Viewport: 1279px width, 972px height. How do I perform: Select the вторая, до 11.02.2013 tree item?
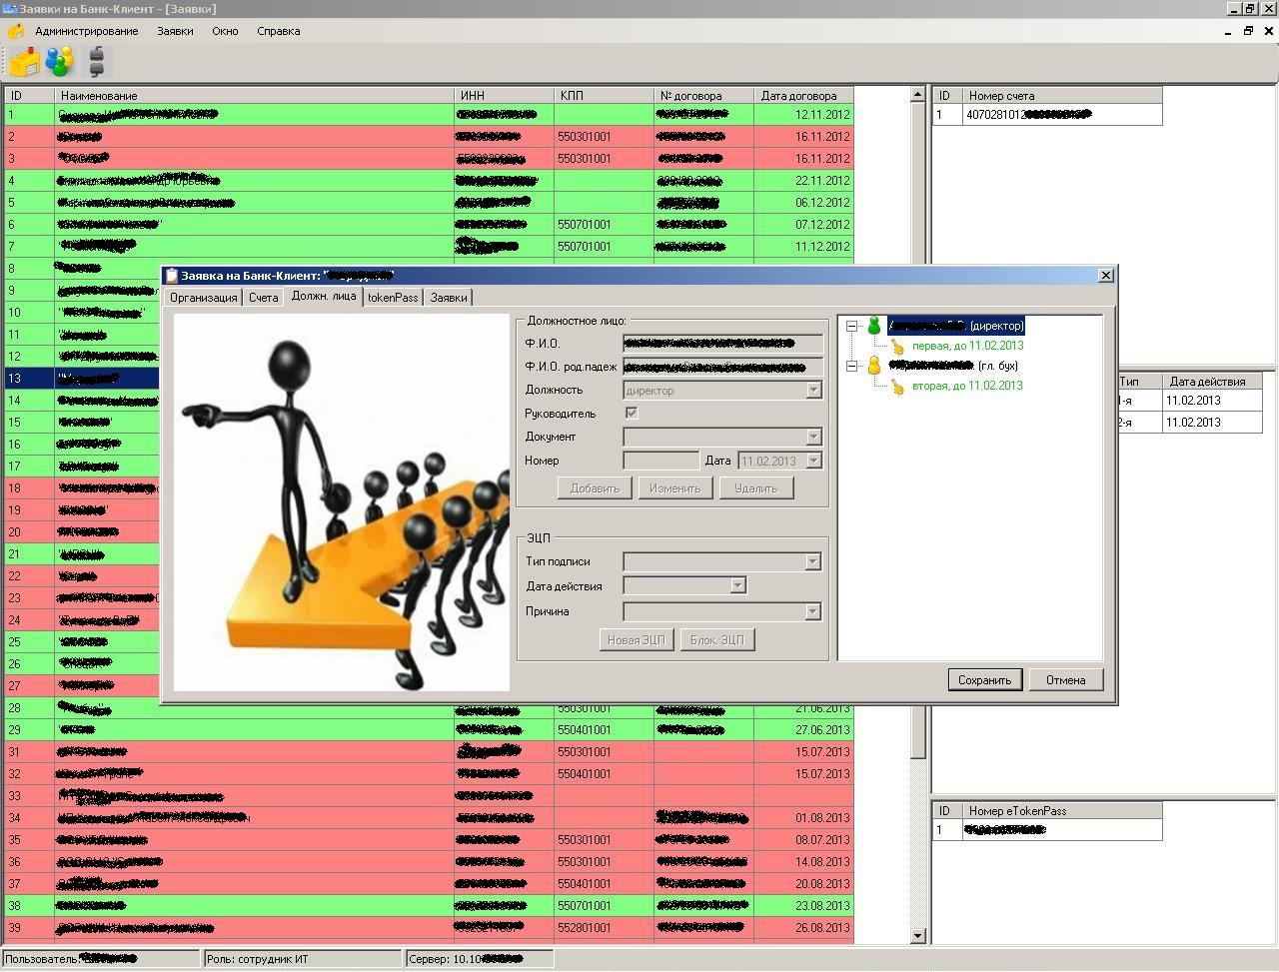click(967, 386)
